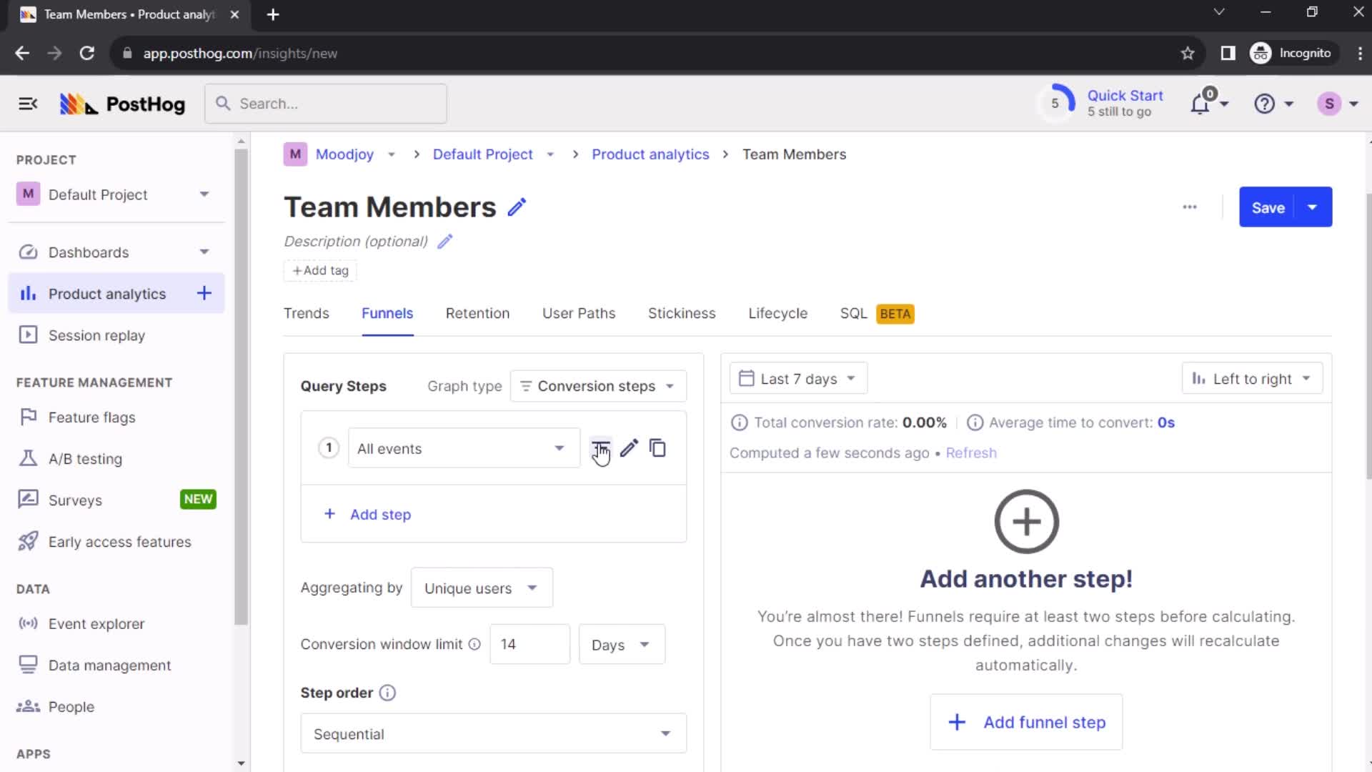
Task: Expand the Graph type dropdown
Action: pyautogui.click(x=598, y=385)
